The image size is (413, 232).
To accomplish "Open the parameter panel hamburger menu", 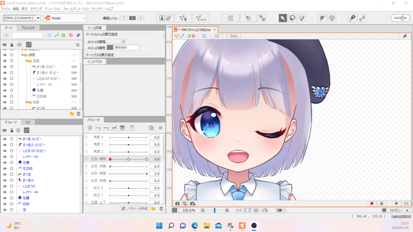I will (160, 128).
